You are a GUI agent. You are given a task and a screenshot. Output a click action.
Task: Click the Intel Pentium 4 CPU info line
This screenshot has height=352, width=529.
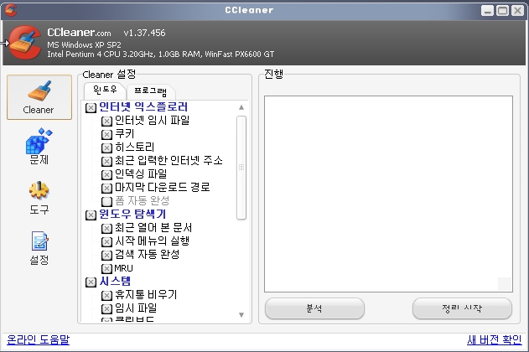[x=161, y=54]
